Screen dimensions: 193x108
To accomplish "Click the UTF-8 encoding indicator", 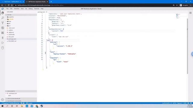I will click(174, 103).
